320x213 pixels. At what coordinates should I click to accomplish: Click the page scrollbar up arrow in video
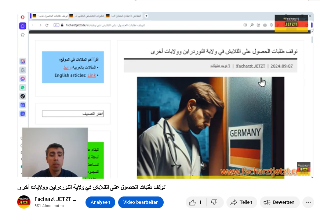tap(312, 32)
